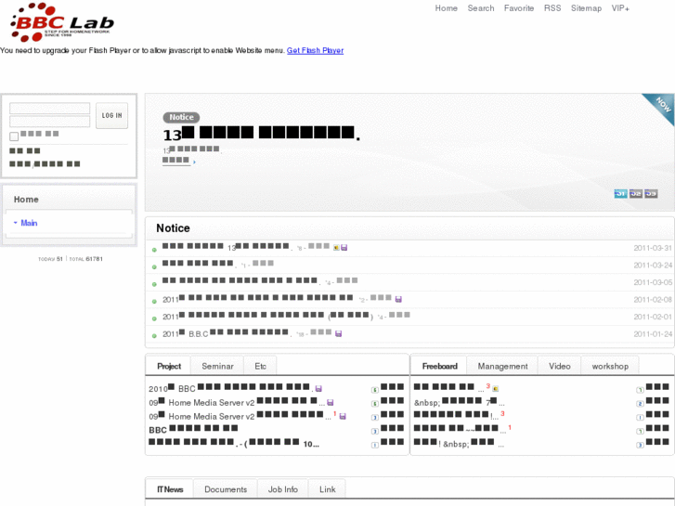
Task: Click the Home sidebar heading
Action: (26, 200)
